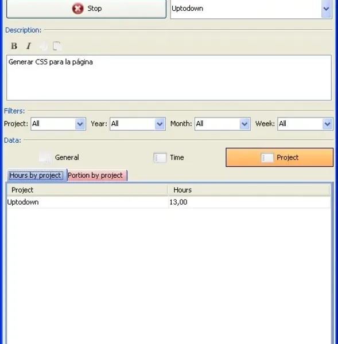Click the copy document icon in description toolbar
This screenshot has height=344, width=338.
(57, 46)
